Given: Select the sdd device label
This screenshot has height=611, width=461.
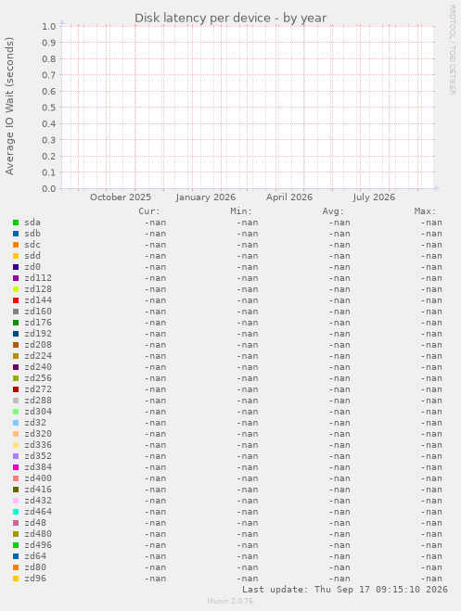Looking at the screenshot, I should pyautogui.click(x=32, y=256).
